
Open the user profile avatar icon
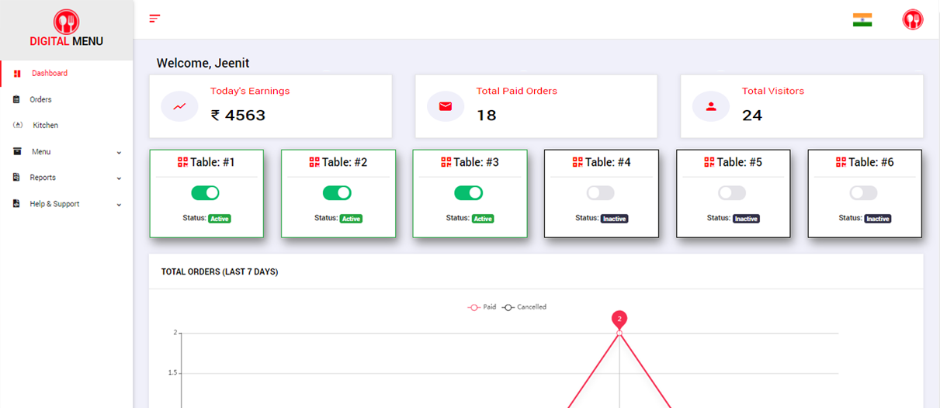tap(912, 20)
